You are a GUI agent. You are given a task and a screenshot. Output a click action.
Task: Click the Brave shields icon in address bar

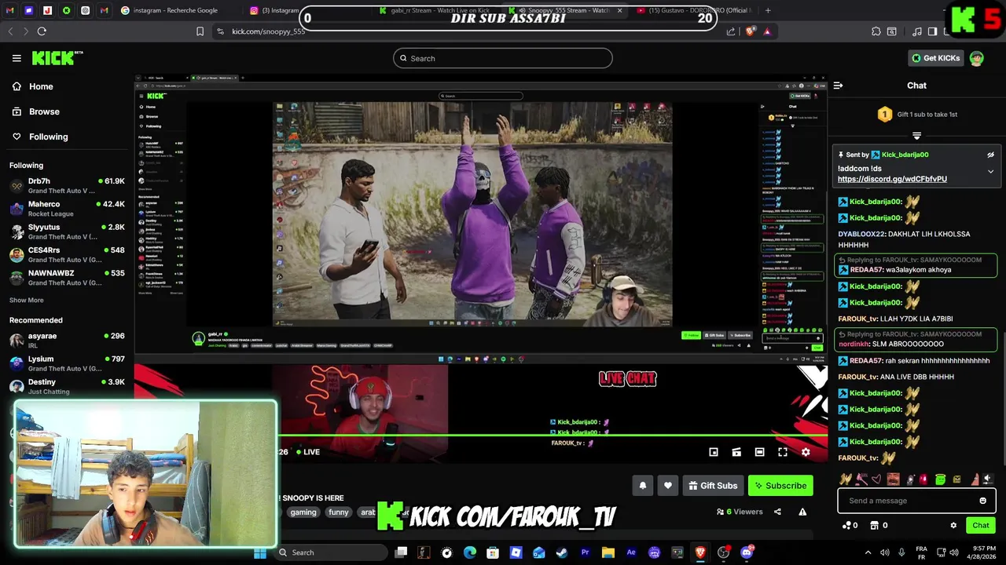coord(751,31)
